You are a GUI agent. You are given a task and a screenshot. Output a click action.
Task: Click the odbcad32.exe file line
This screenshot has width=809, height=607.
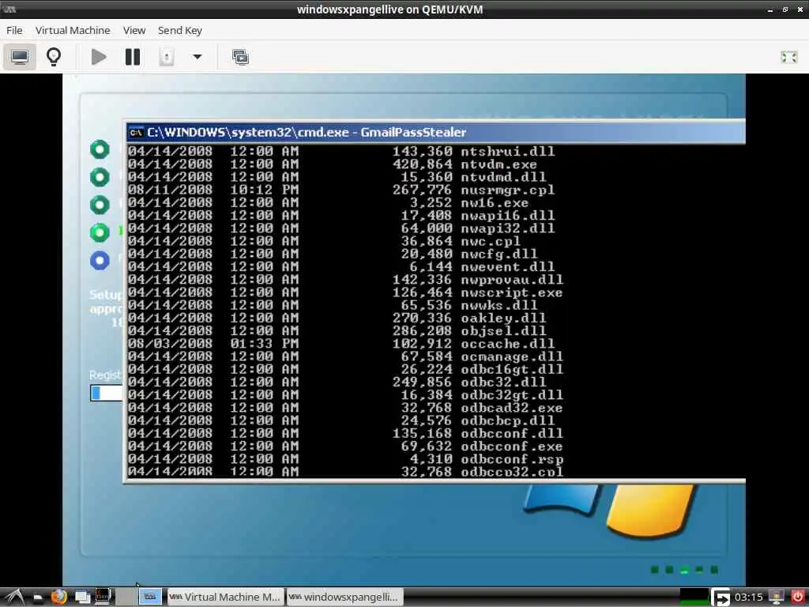tap(346, 408)
